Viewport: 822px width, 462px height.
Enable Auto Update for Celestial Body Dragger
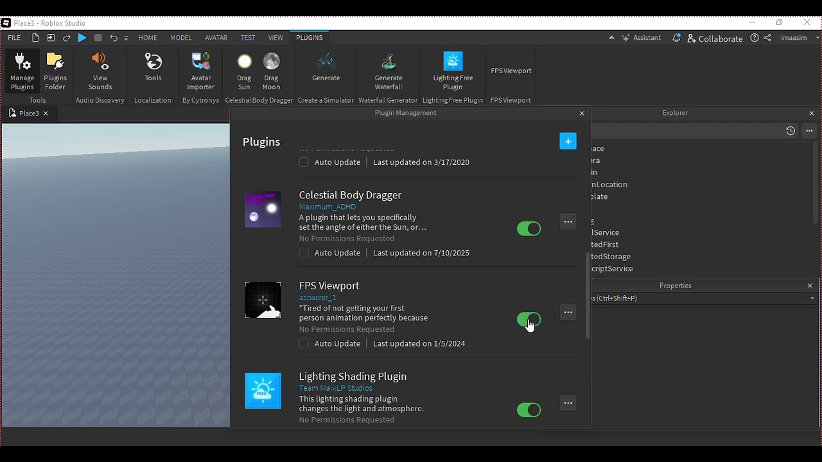(304, 253)
